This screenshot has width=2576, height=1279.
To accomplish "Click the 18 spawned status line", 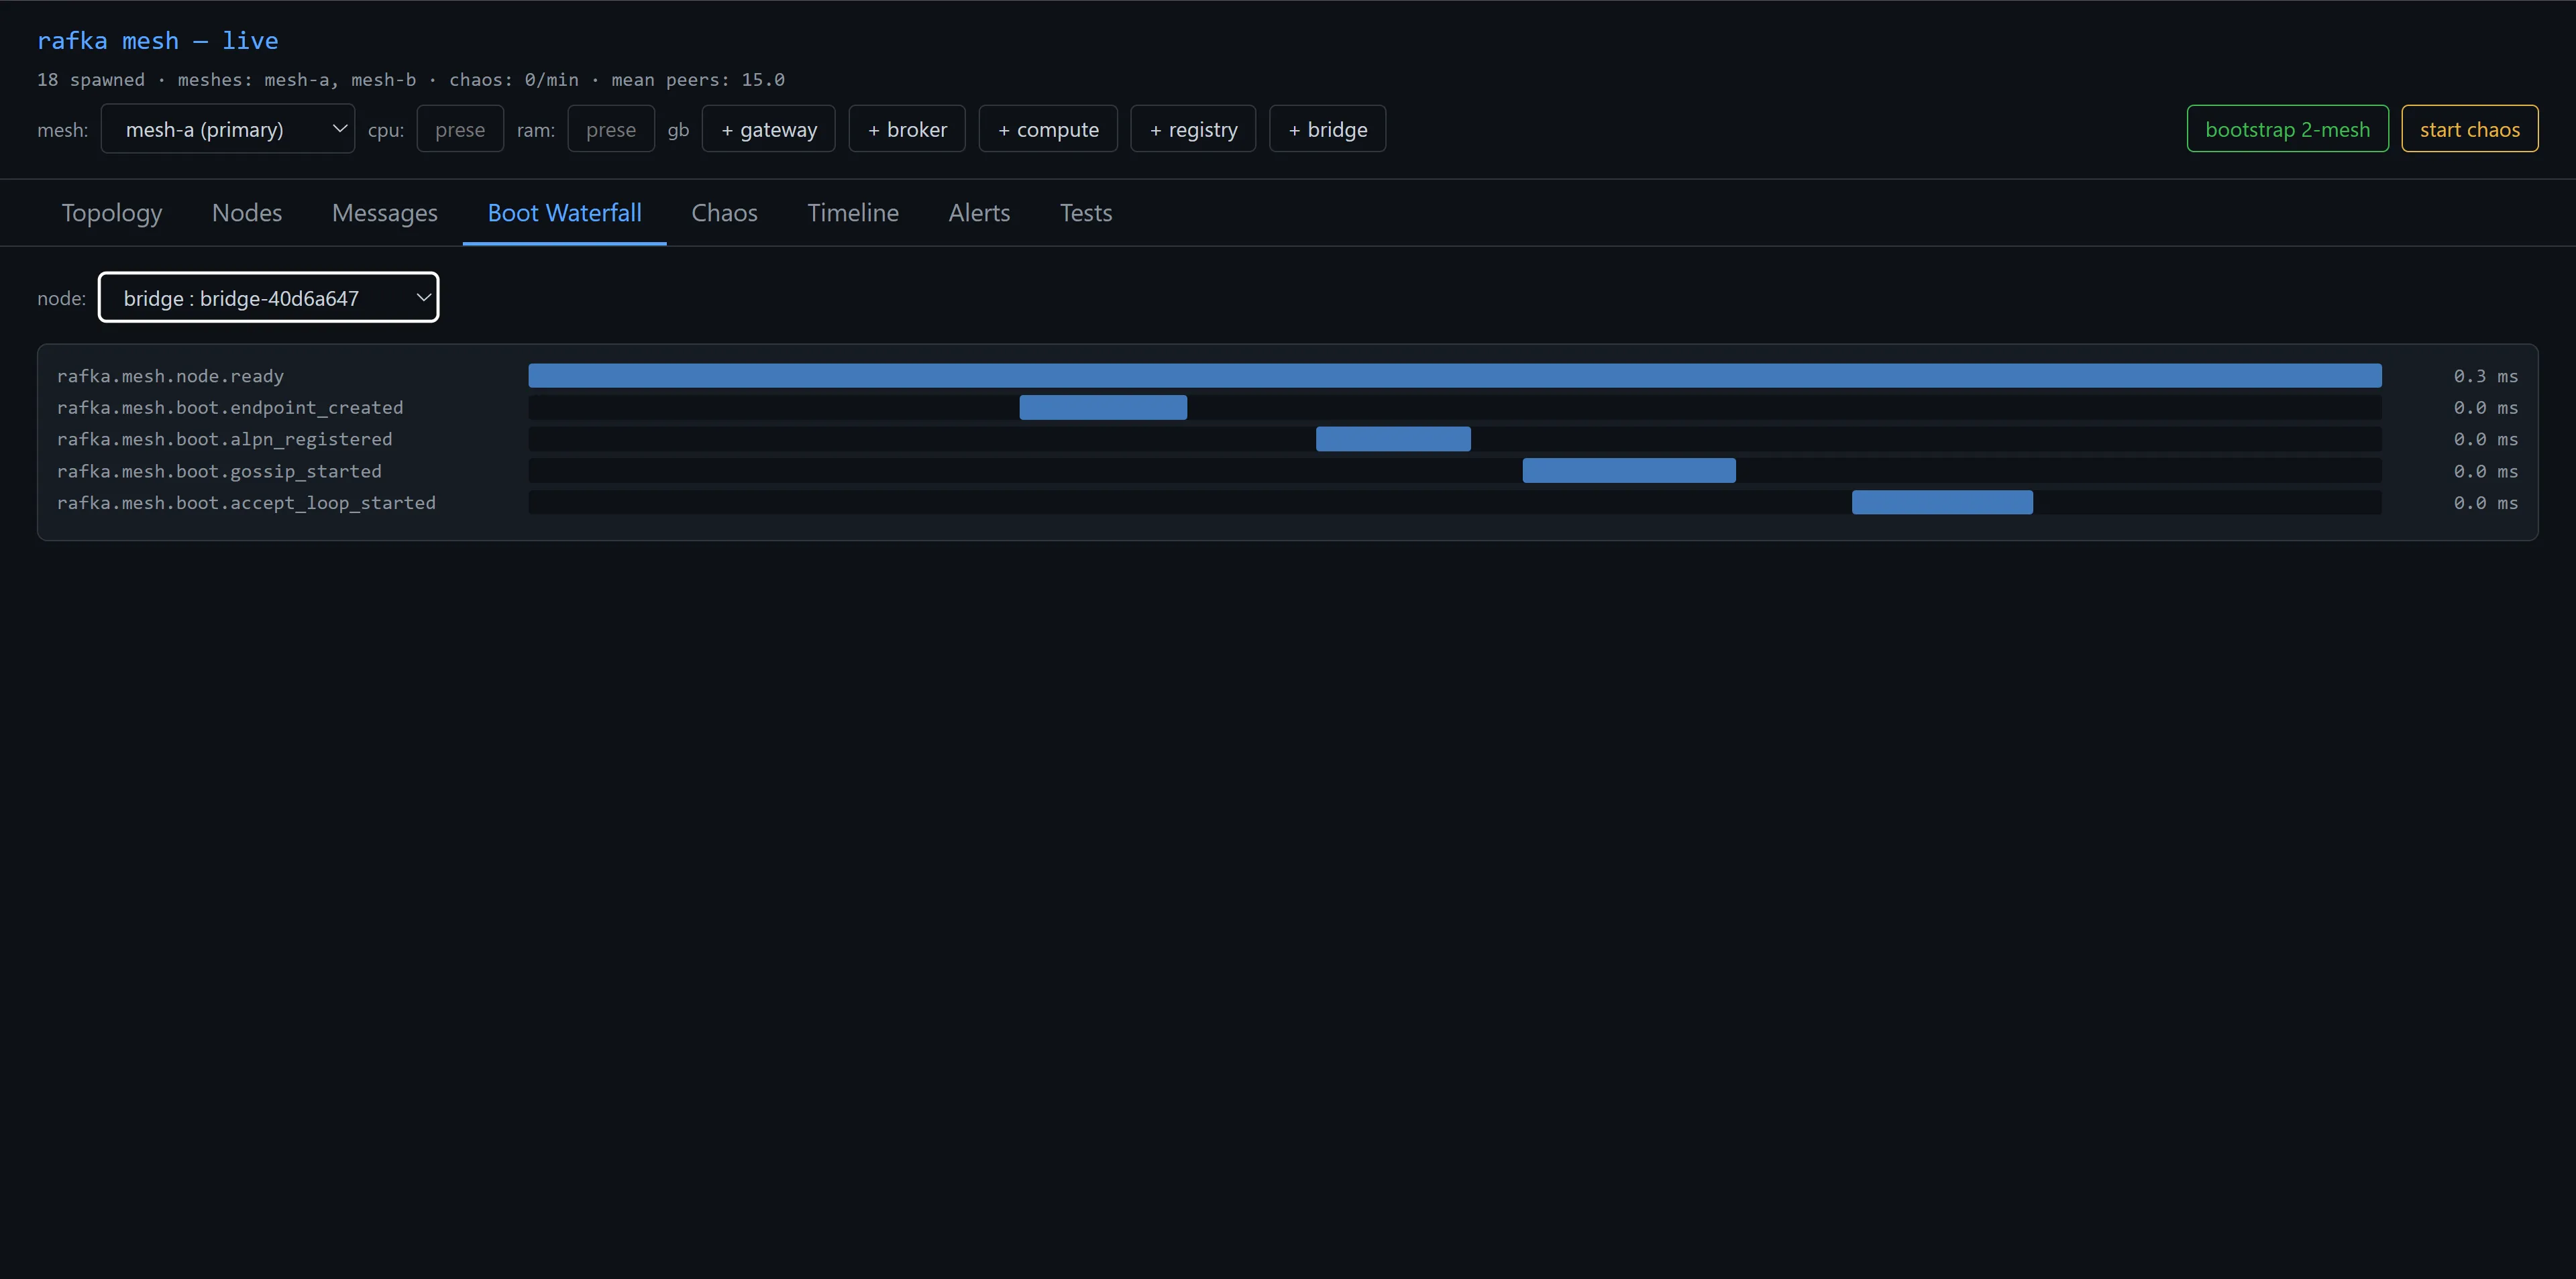I will coord(411,80).
